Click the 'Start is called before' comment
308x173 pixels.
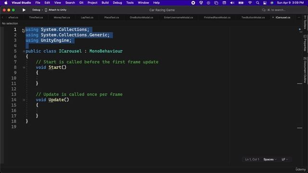tap(97, 62)
